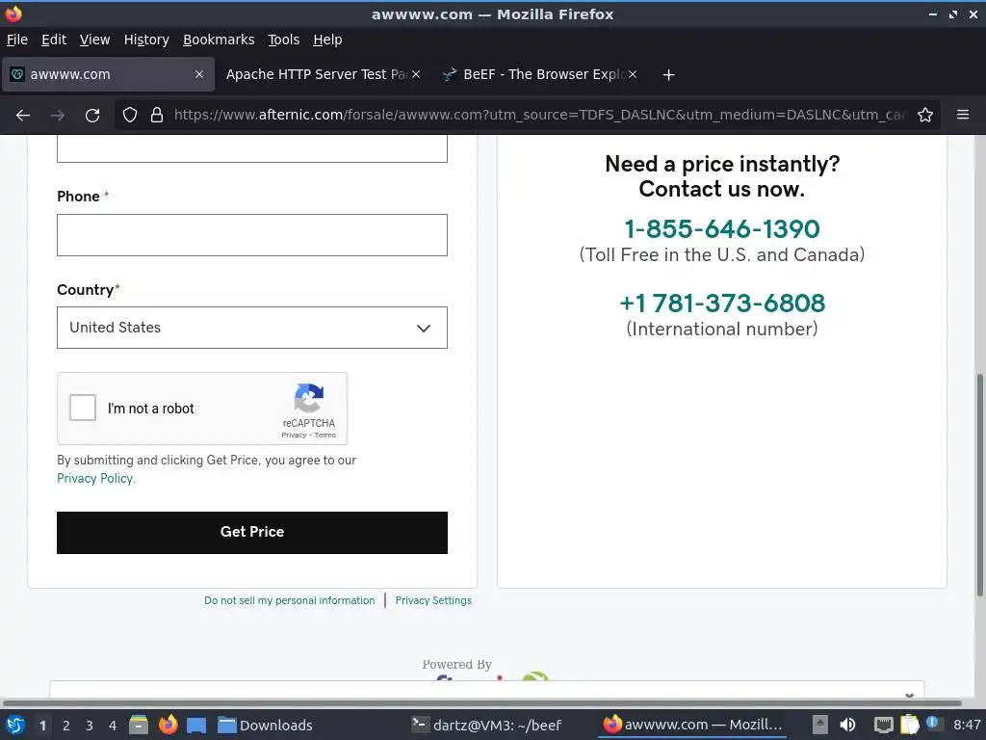This screenshot has width=986, height=740.
Task: Switch to virtual desktop 2
Action: click(x=65, y=726)
